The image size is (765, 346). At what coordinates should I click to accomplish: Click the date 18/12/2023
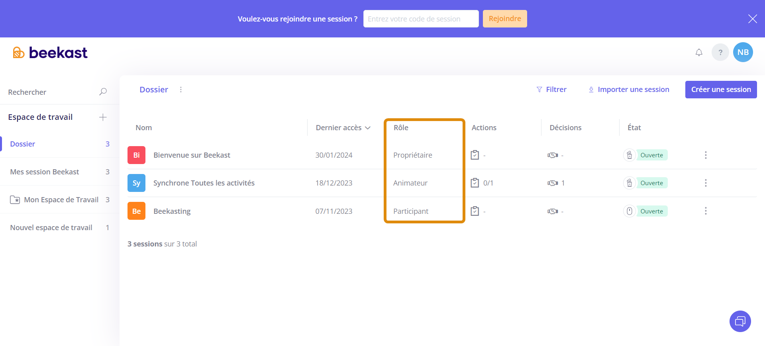[334, 183]
